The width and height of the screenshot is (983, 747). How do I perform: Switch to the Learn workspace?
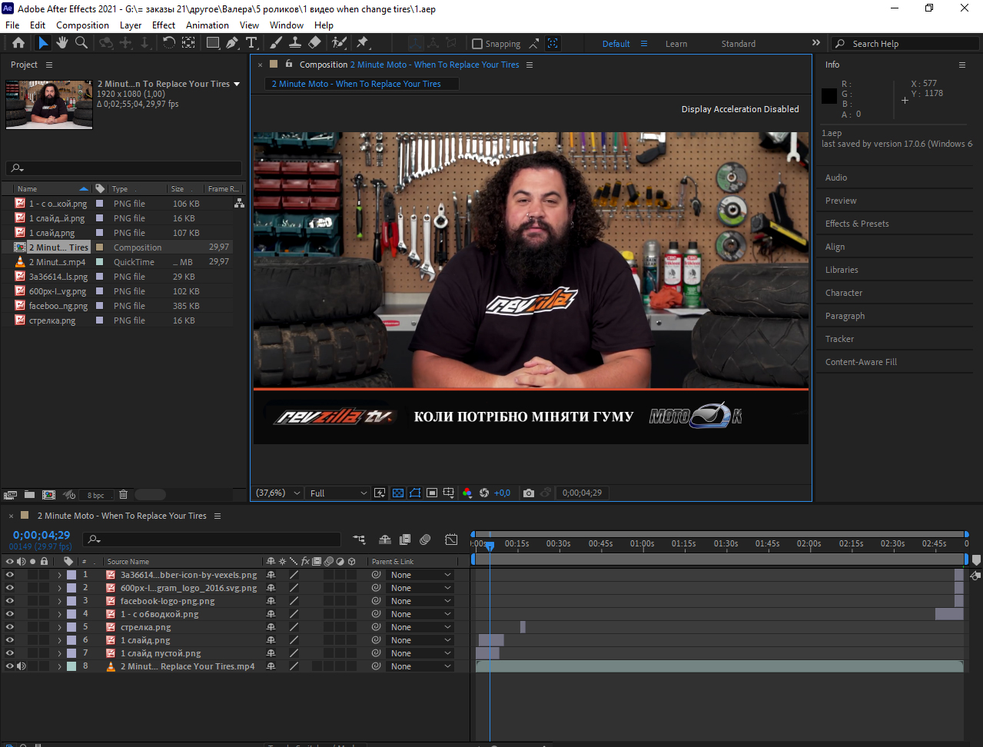coord(676,44)
